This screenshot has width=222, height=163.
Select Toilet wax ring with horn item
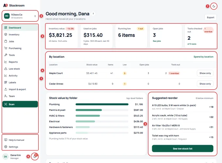tap(182, 137)
